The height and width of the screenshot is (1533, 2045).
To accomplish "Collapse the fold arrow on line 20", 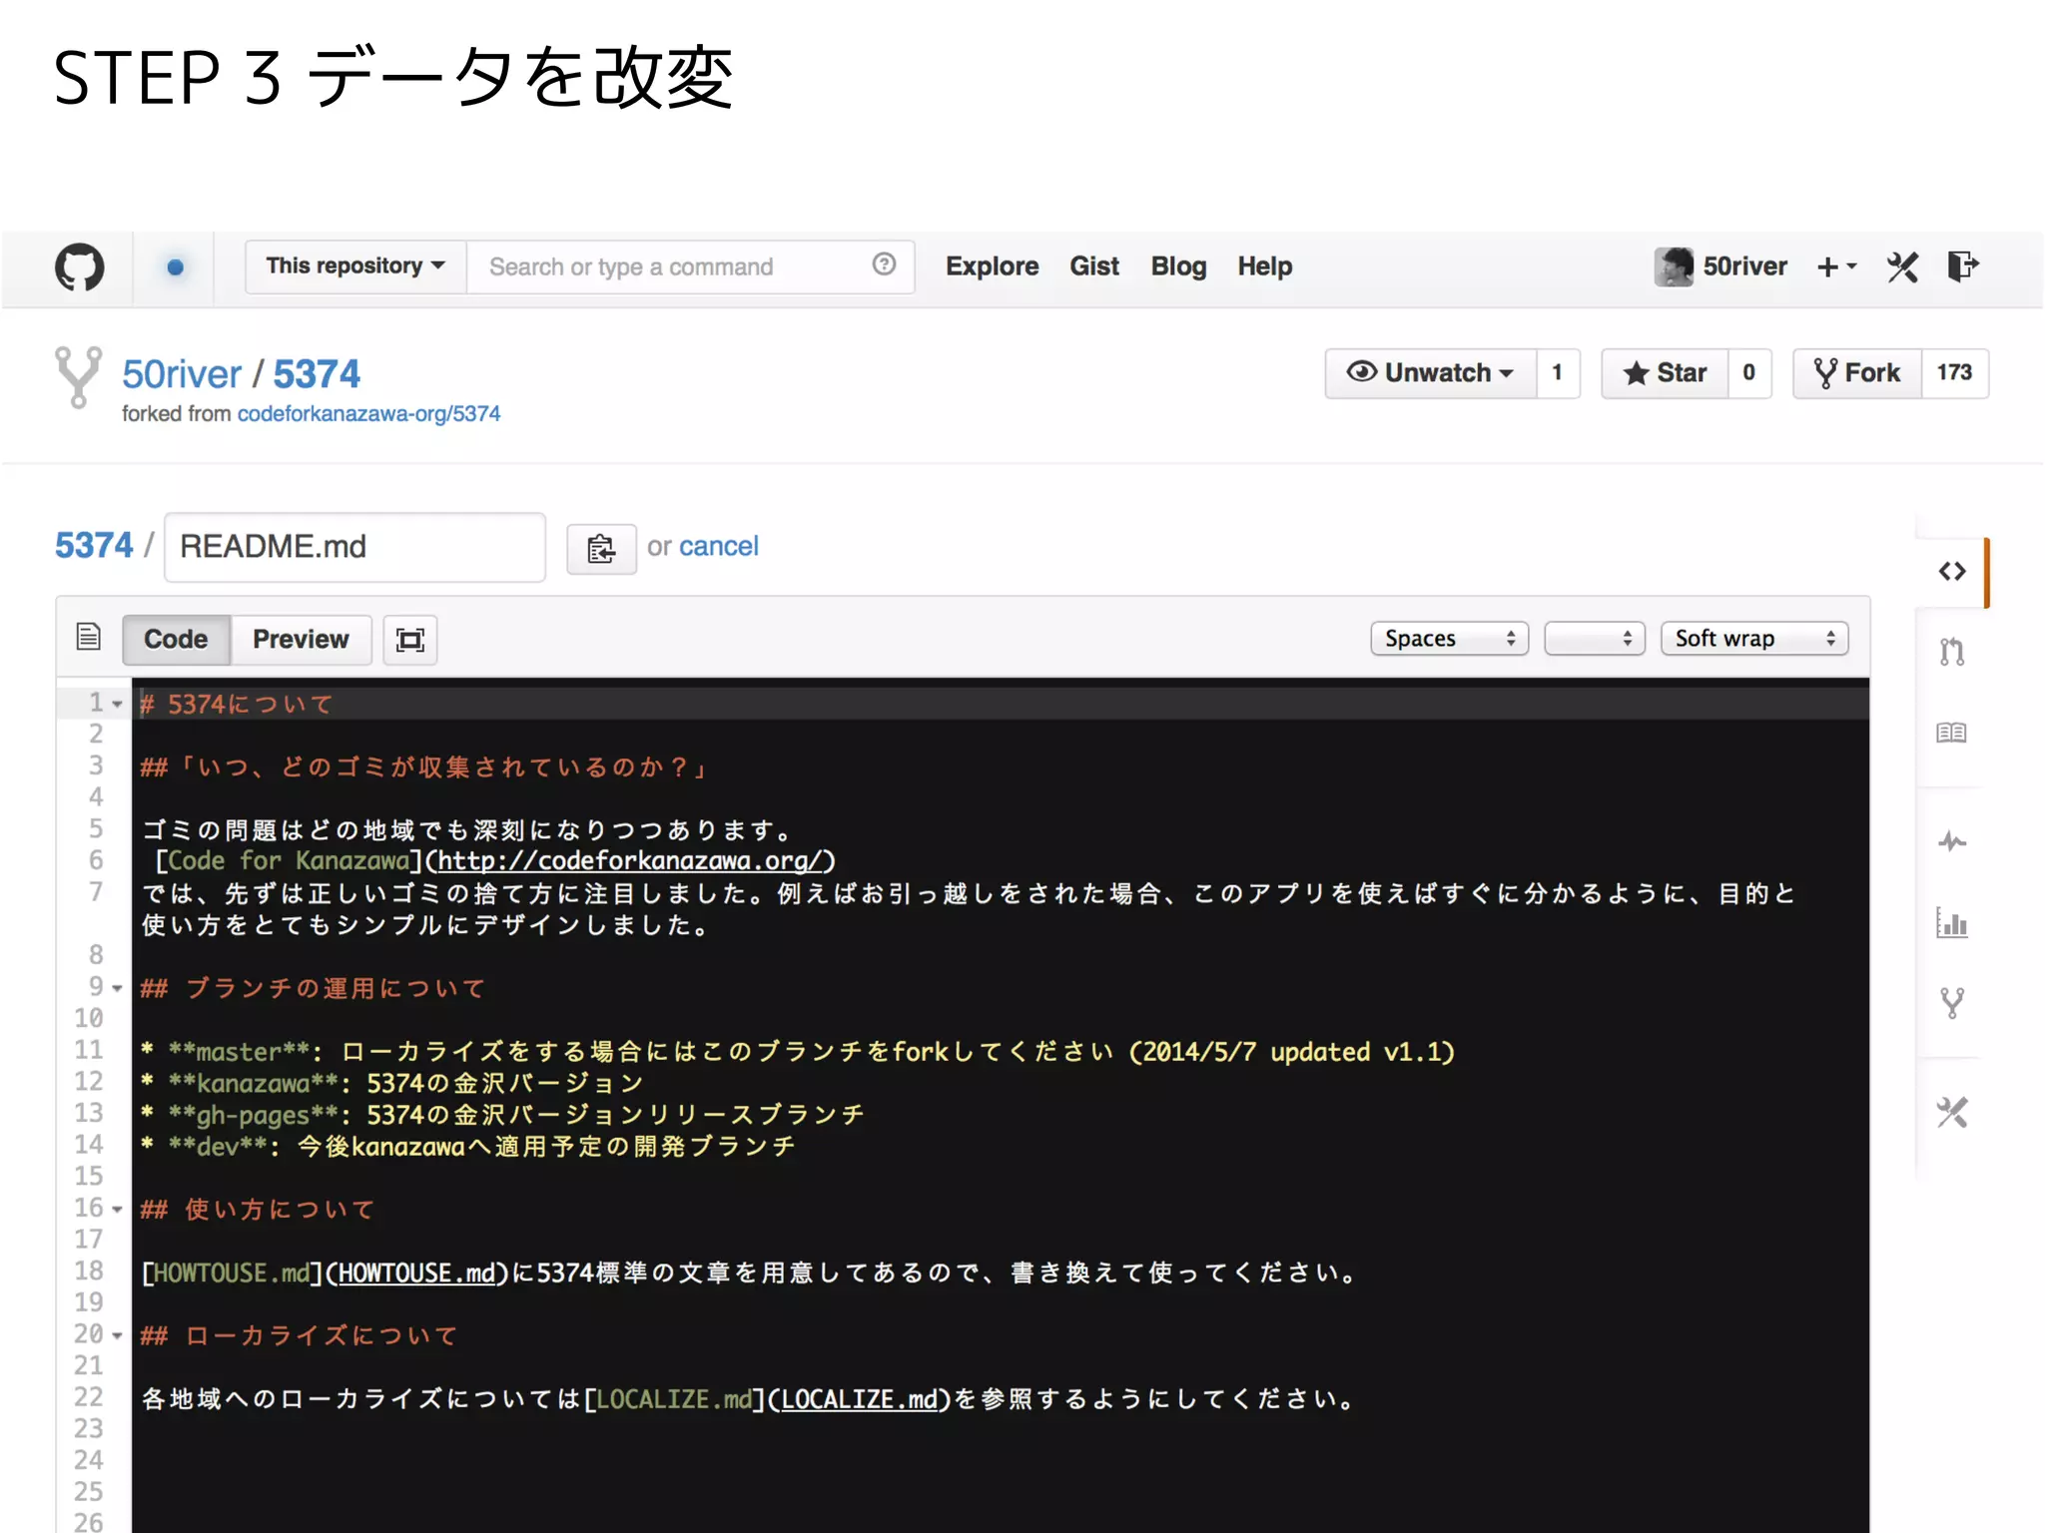I will click(117, 1336).
